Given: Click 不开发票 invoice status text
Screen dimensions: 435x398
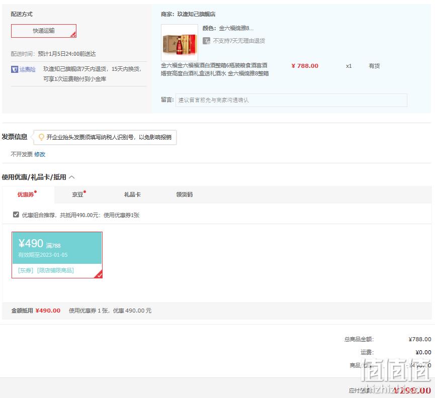Looking at the screenshot, I should pos(22,154).
